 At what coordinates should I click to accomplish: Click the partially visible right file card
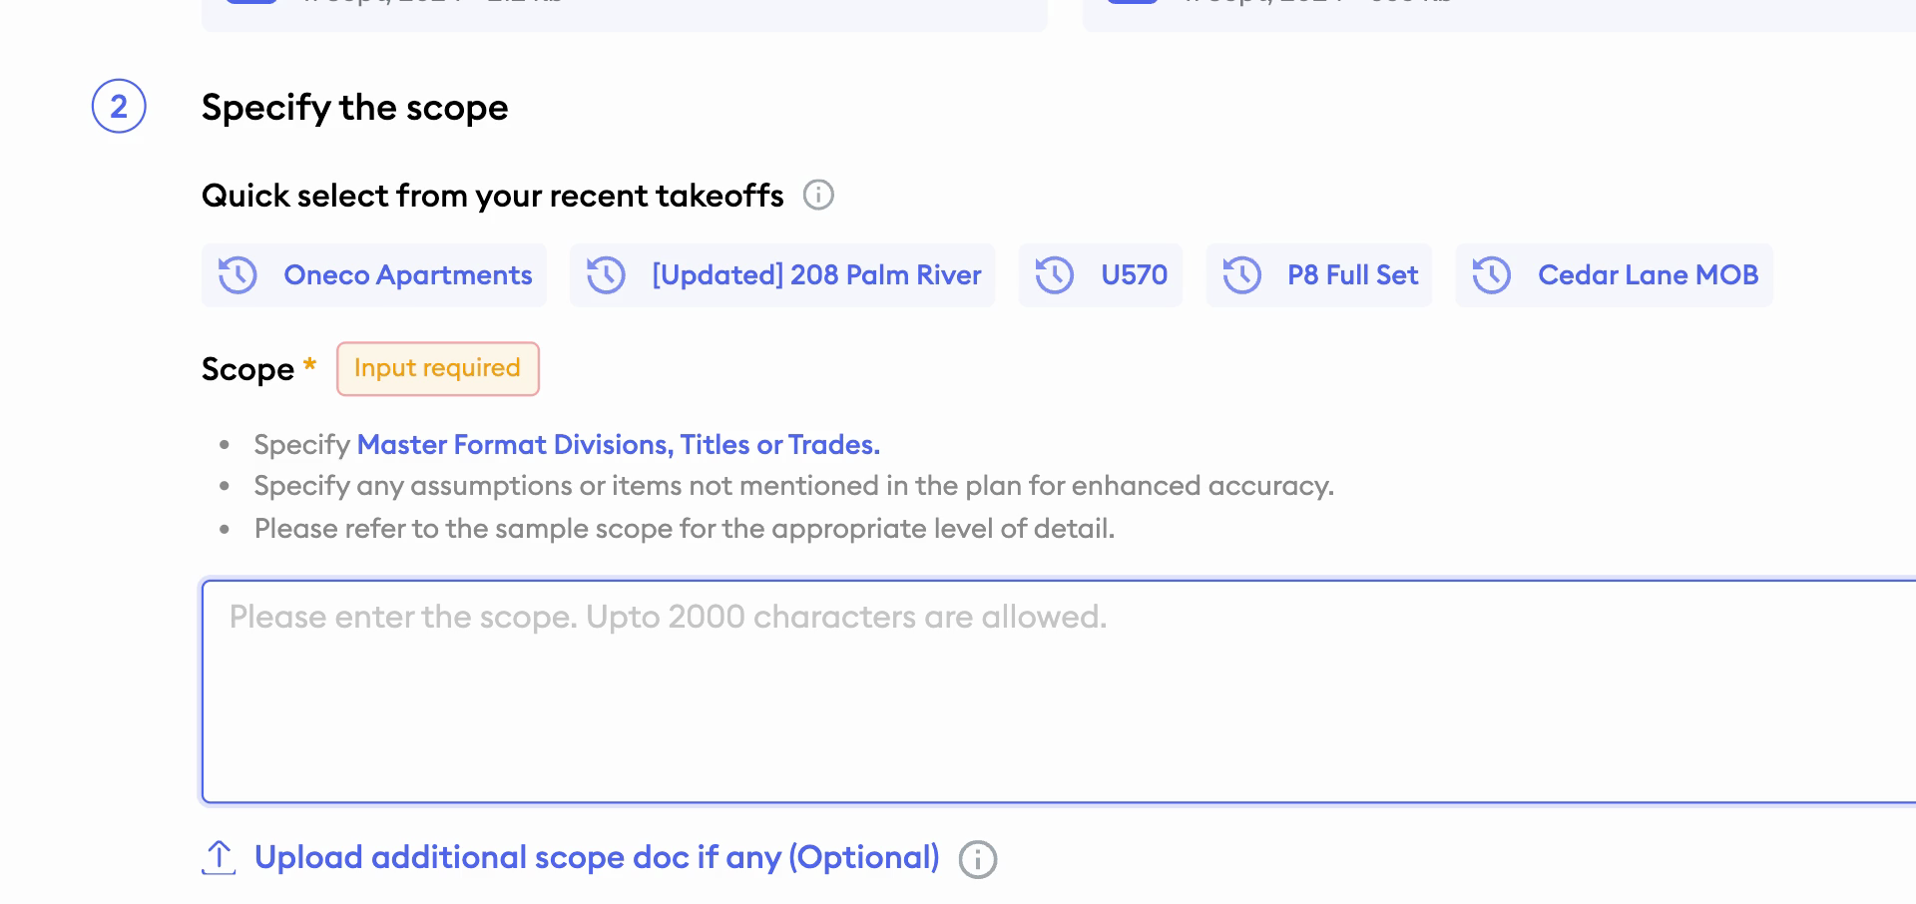point(1499,14)
